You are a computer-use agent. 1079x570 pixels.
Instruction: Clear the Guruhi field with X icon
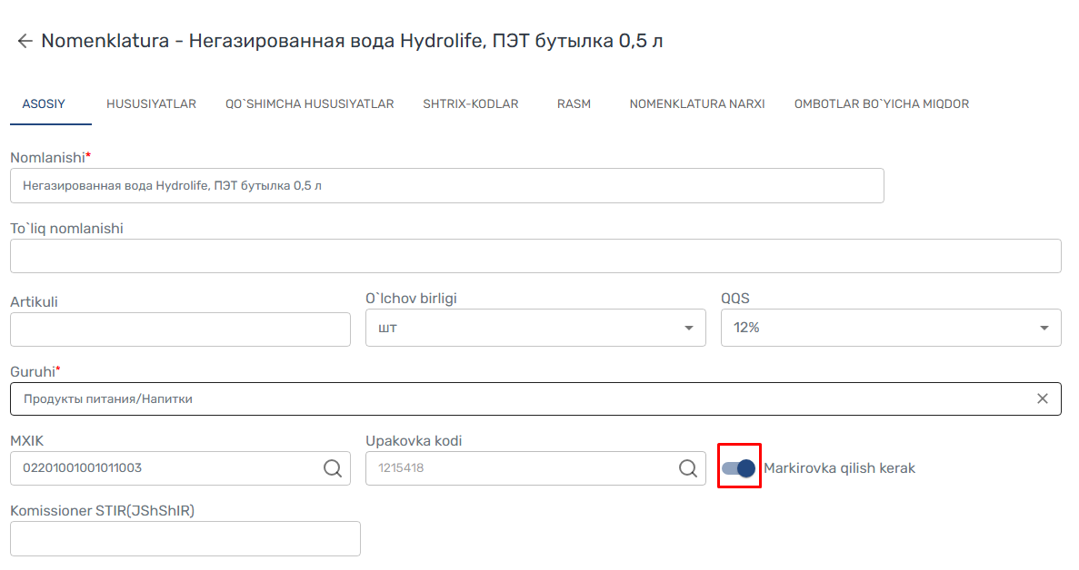tap(1043, 399)
